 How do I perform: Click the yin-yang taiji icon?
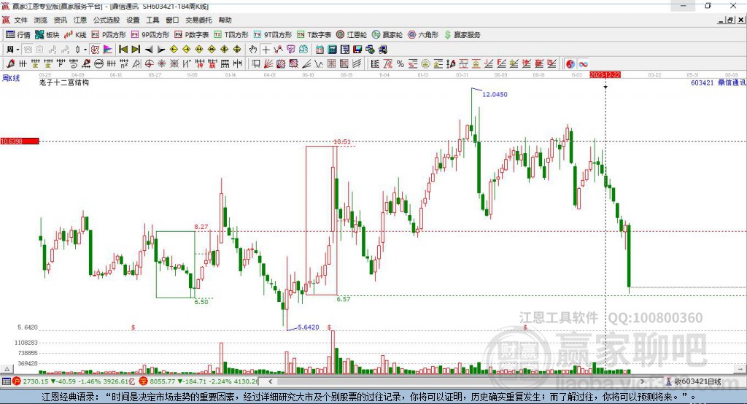tap(570, 64)
